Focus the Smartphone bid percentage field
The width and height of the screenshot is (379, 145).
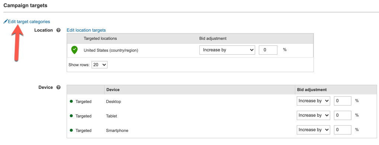pyautogui.click(x=343, y=130)
